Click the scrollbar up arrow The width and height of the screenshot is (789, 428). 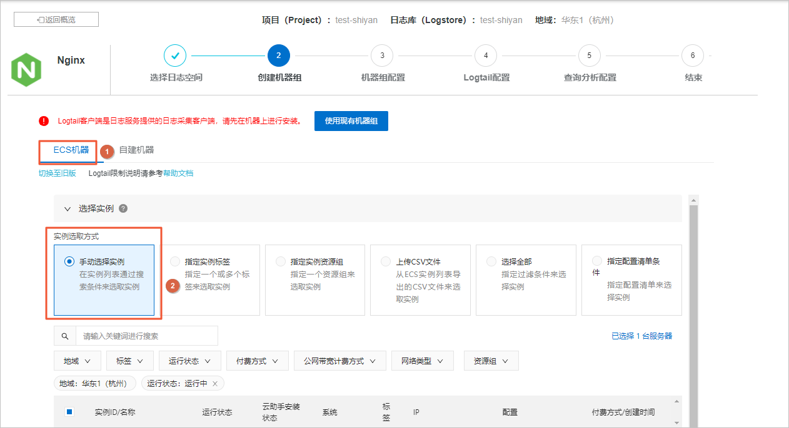coord(693,199)
